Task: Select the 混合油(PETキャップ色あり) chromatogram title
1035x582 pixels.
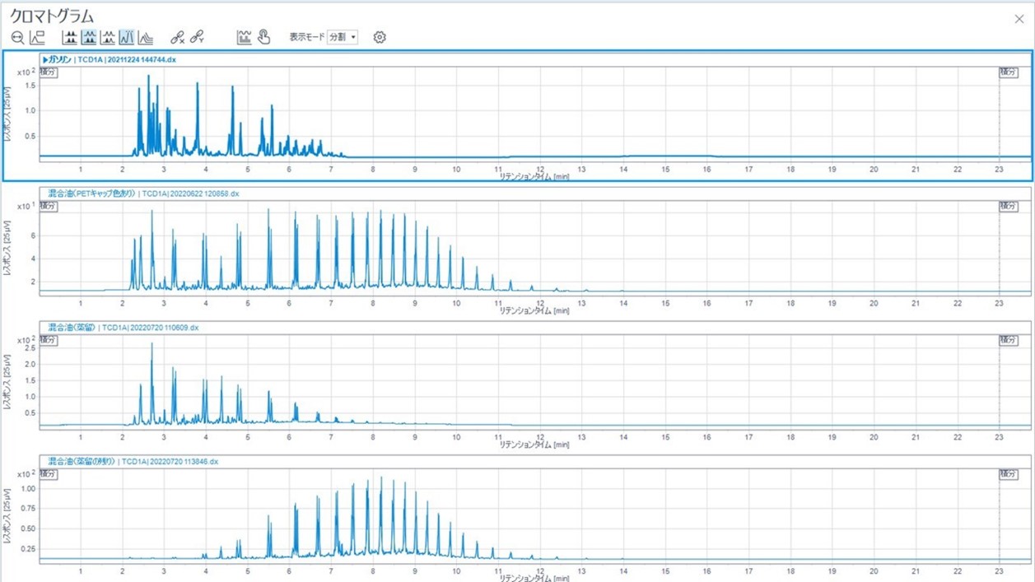Action: click(144, 194)
